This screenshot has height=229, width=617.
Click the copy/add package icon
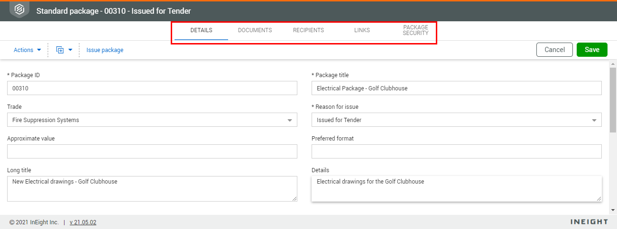point(60,50)
